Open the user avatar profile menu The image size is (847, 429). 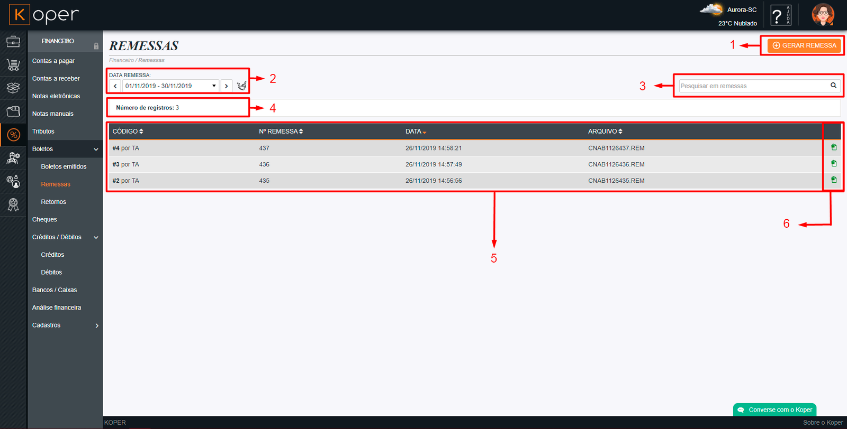tap(823, 15)
